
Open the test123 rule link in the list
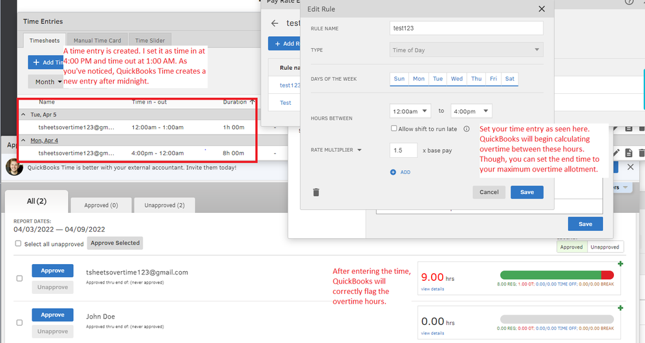coord(290,85)
